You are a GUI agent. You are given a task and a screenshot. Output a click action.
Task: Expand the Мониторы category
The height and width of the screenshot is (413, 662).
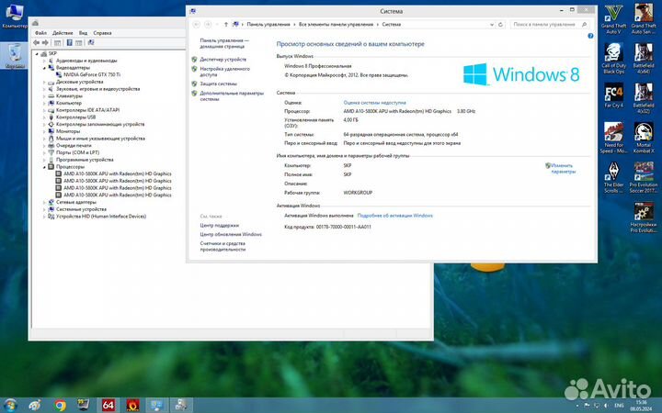pos(44,131)
